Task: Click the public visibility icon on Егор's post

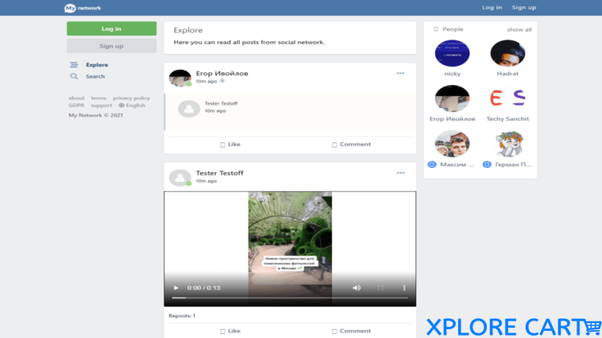Action: [x=222, y=81]
